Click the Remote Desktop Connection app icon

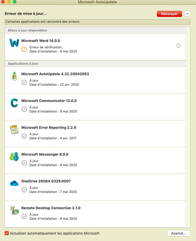click(14, 210)
